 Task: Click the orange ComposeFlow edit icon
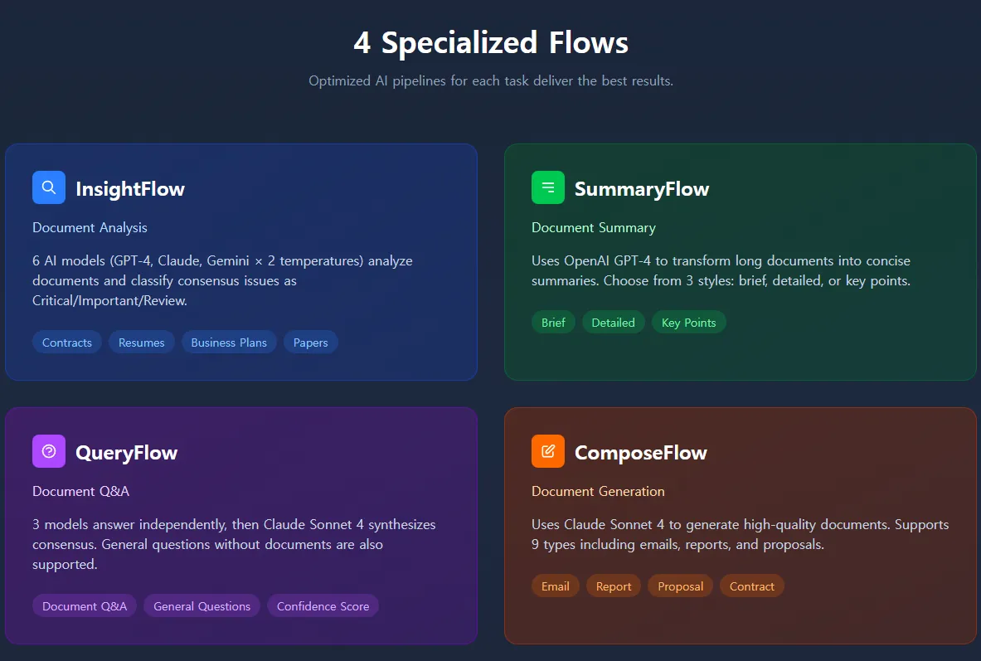click(x=548, y=451)
